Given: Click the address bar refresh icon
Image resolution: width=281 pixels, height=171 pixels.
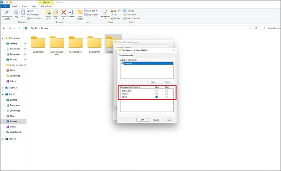Looking at the screenshot, I should pos(256,28).
